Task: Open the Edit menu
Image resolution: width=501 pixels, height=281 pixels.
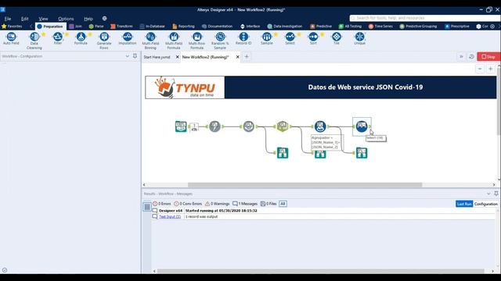Action: pyautogui.click(x=24, y=19)
